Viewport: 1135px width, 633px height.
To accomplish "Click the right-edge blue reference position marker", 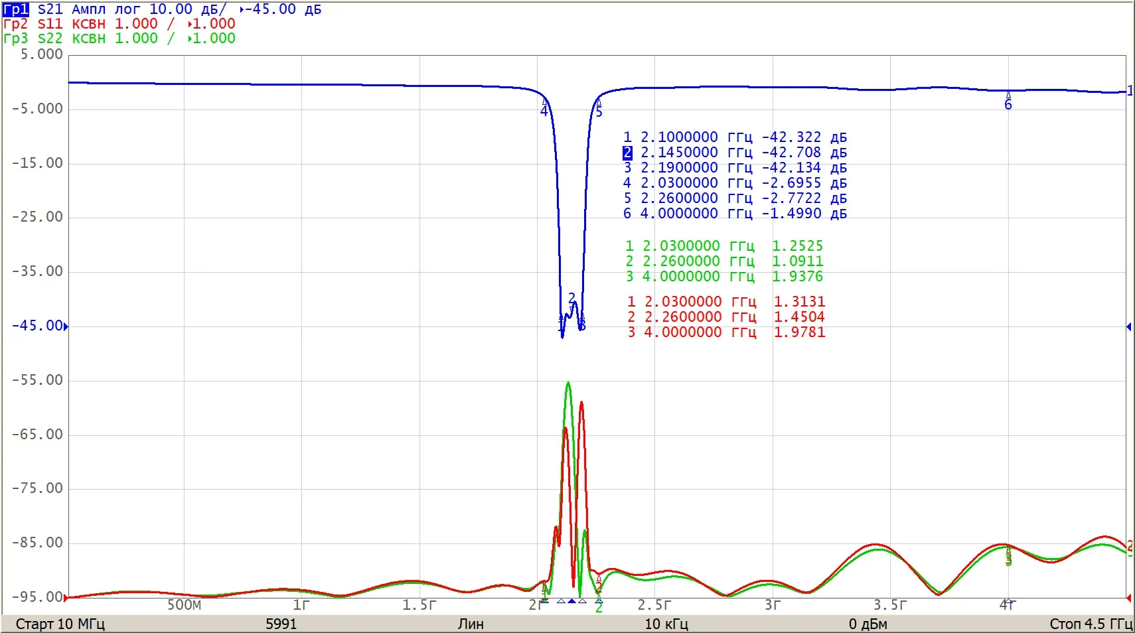I will coord(1129,326).
